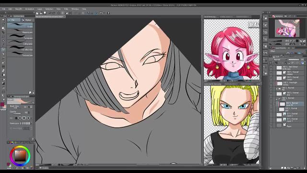The width and height of the screenshot is (307, 173).
Task: Click the Open file icon in command bar
Action: (41, 13)
